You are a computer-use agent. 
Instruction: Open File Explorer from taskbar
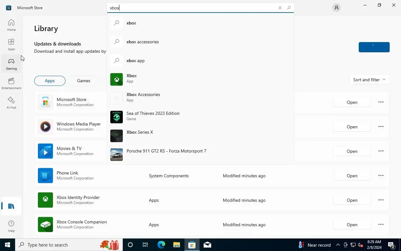(176, 245)
